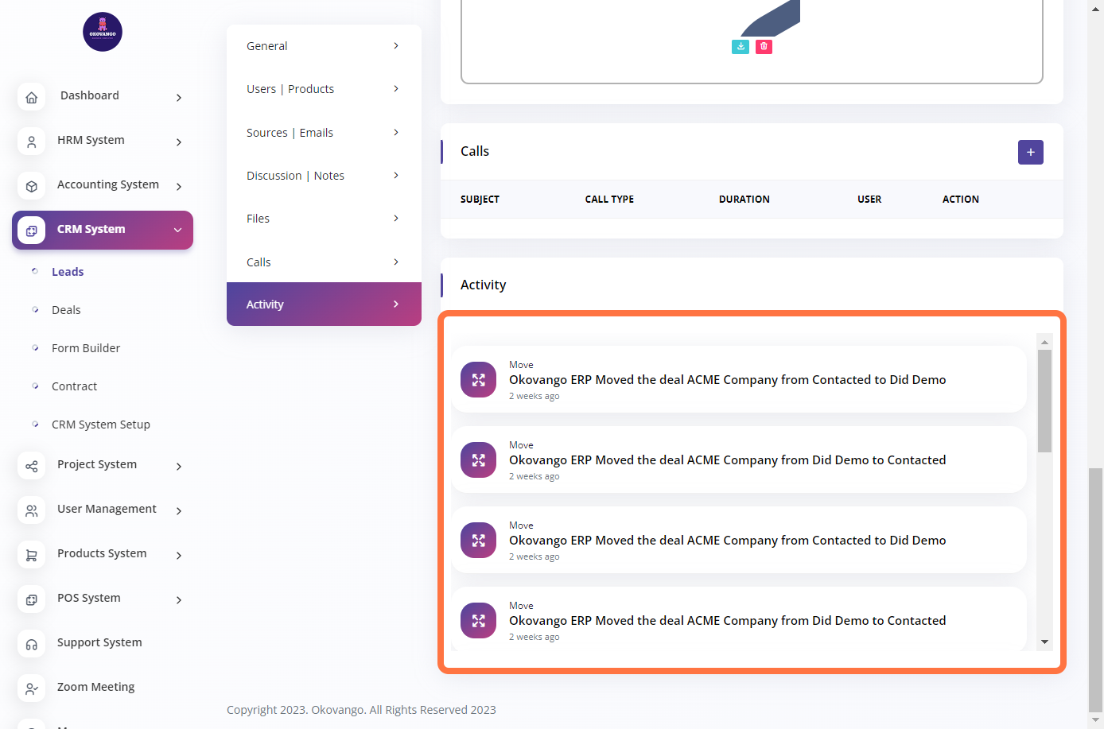Click the Products System cart icon
The image size is (1104, 729).
(32, 555)
